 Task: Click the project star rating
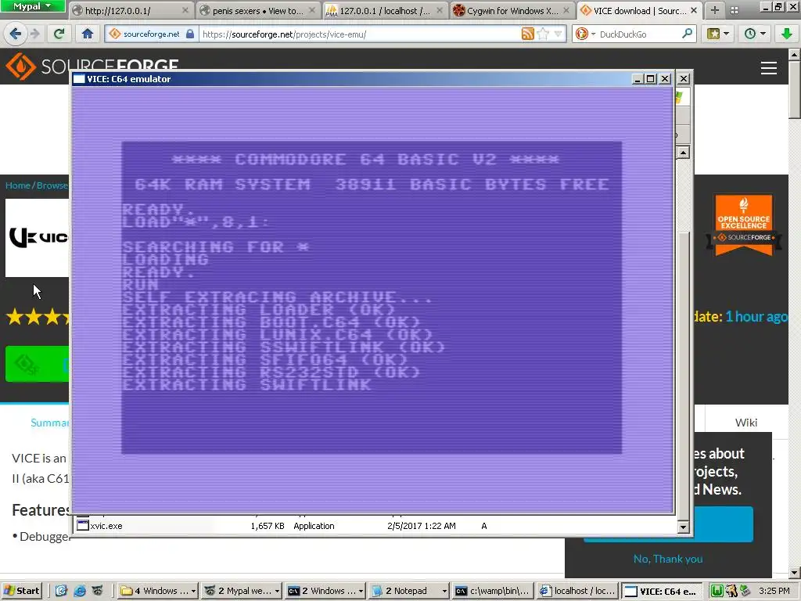(x=38, y=317)
